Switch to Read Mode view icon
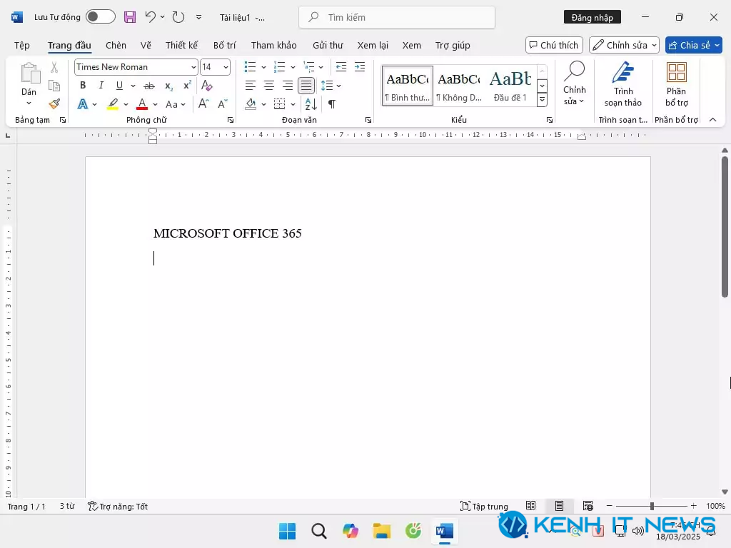Image resolution: width=731 pixels, height=548 pixels. pos(530,506)
